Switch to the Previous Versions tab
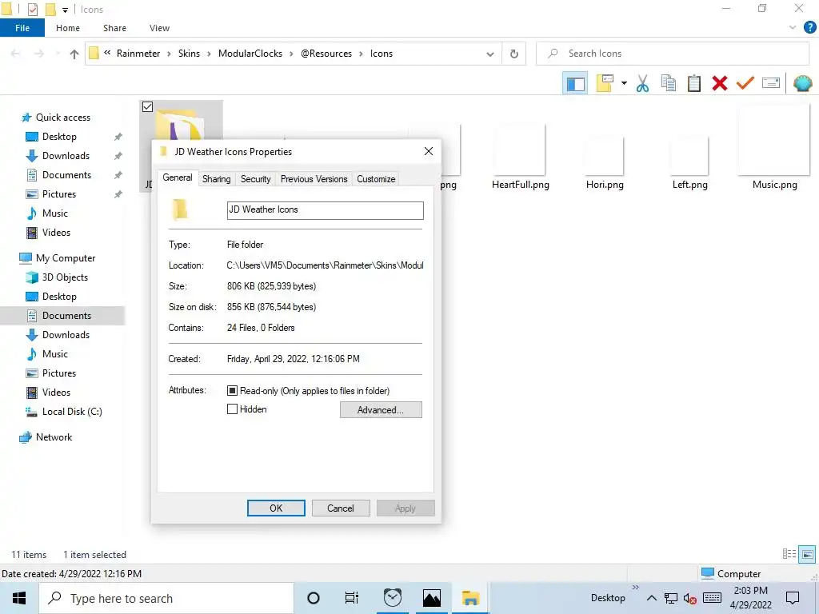 click(314, 179)
